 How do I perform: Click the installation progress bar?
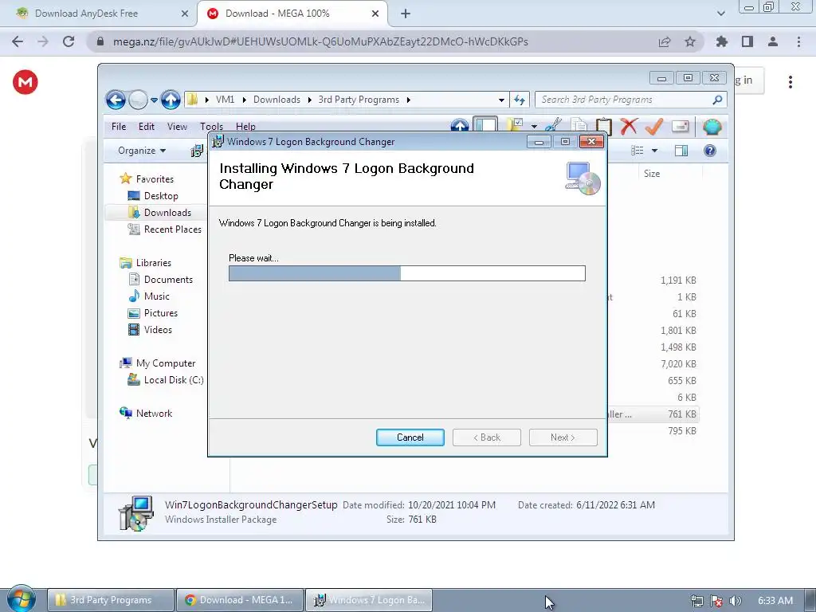click(x=407, y=273)
